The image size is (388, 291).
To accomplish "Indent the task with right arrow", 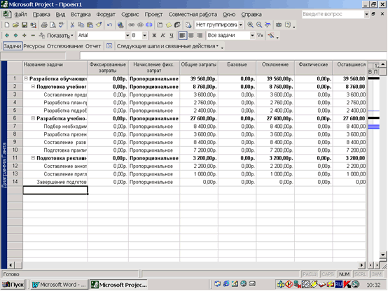I will 15,36.
